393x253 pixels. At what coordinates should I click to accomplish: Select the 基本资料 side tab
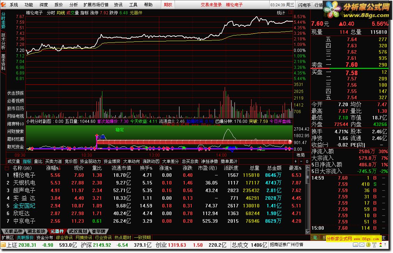[3, 62]
